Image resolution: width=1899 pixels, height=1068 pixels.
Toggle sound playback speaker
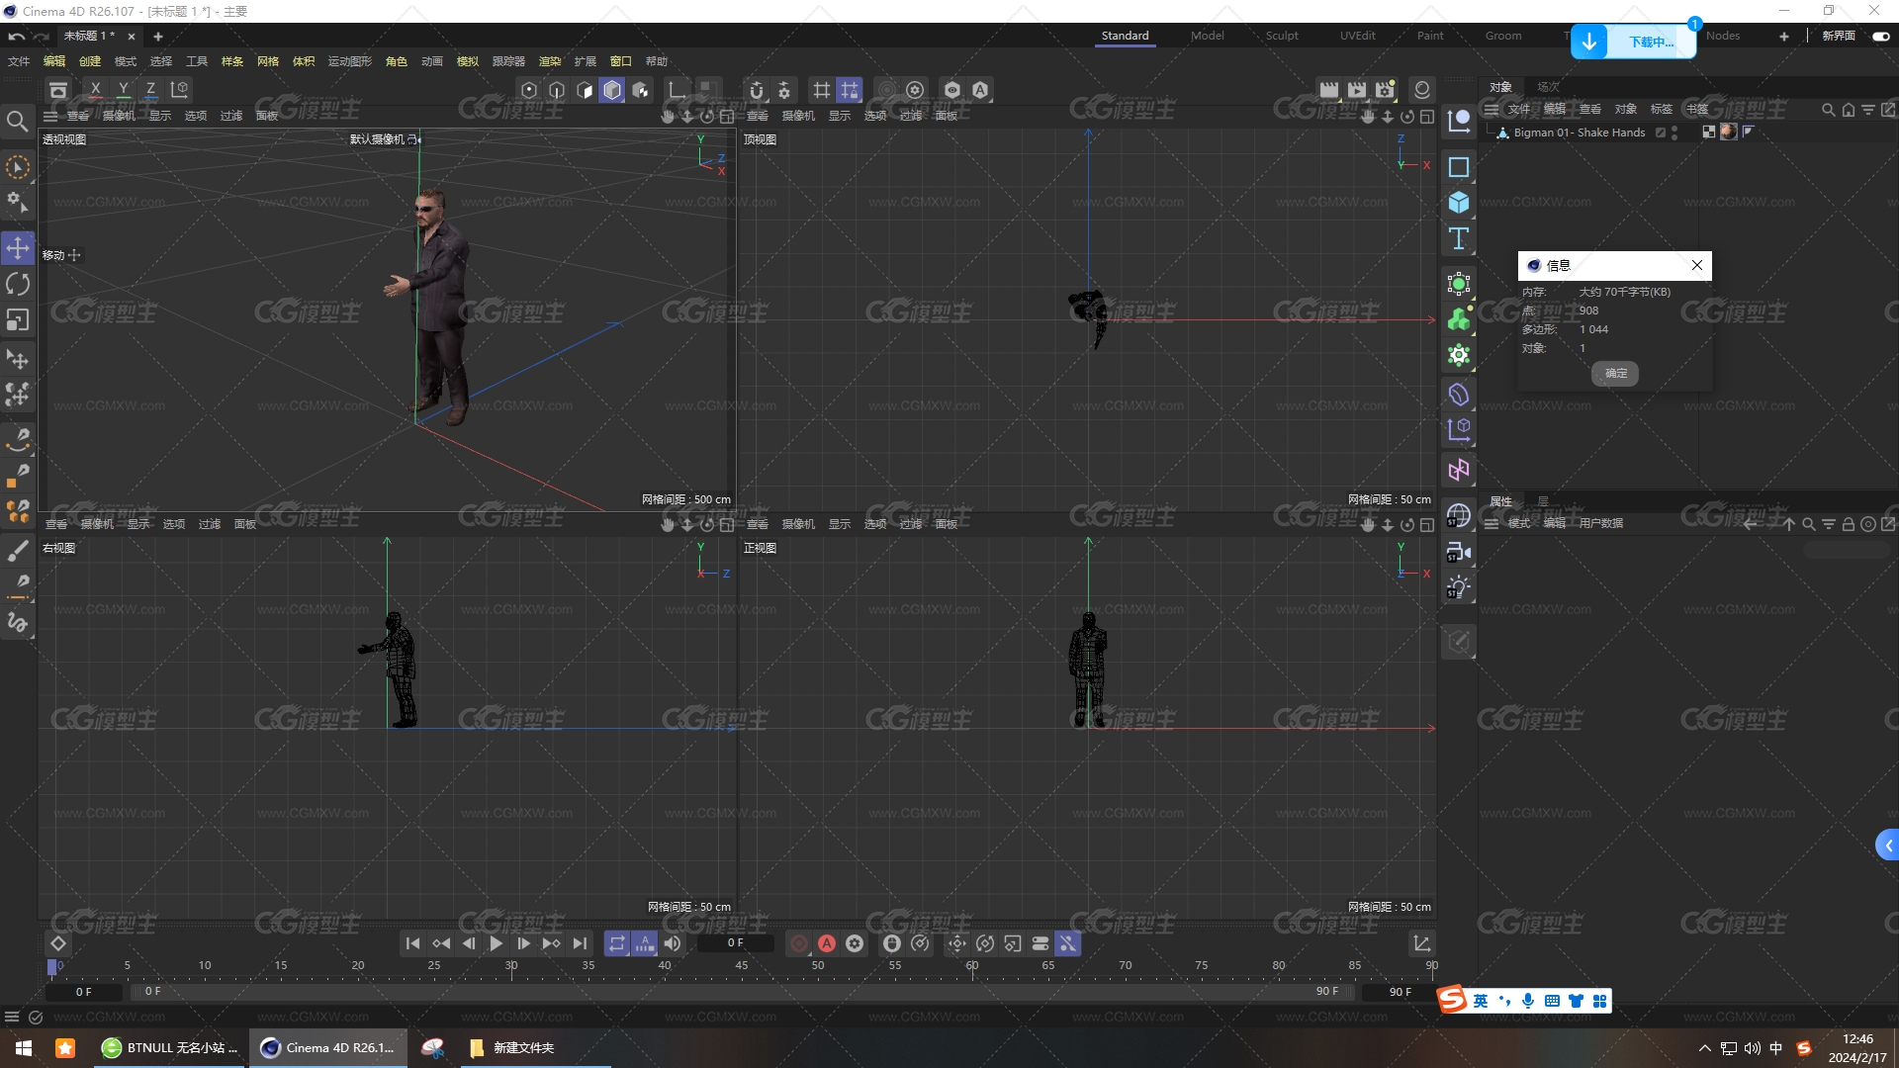(x=673, y=943)
